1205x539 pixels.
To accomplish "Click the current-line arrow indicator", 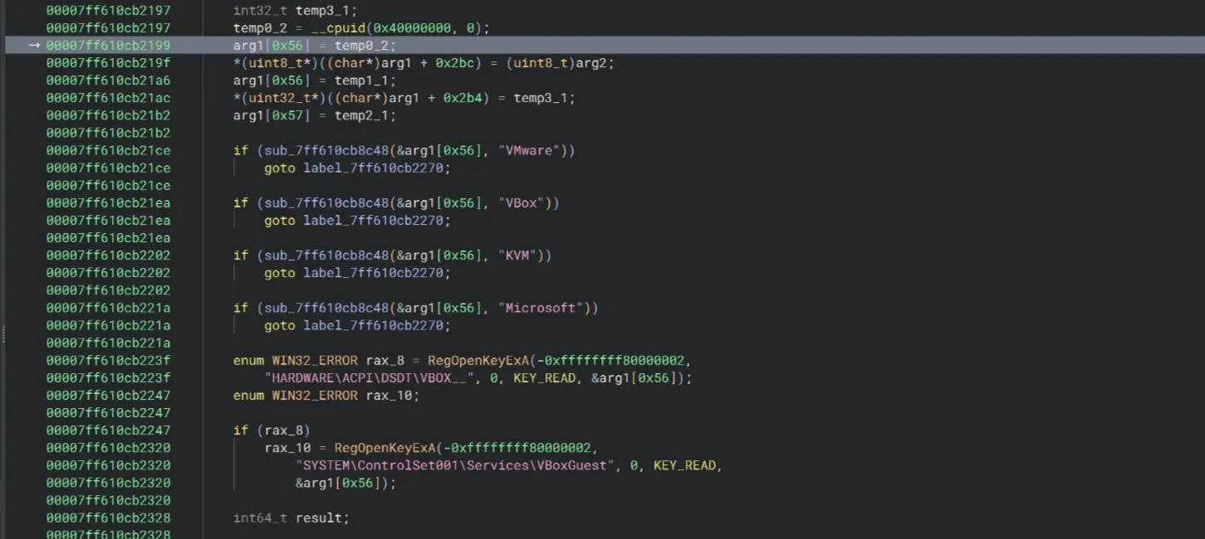I will [34, 46].
